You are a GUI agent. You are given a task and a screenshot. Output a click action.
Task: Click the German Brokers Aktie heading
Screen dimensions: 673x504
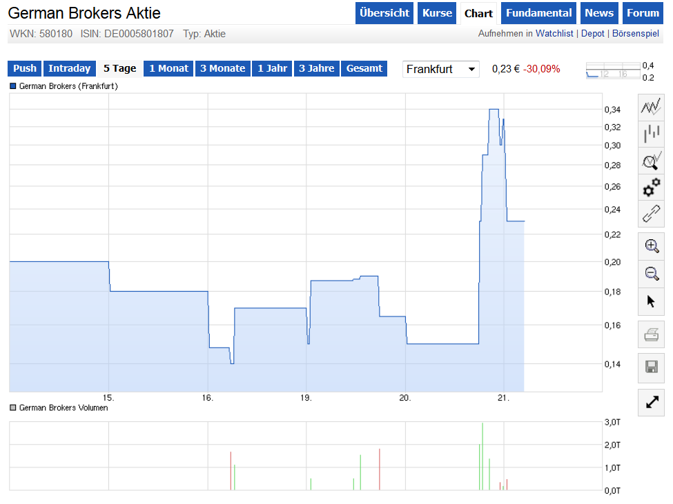pos(84,13)
